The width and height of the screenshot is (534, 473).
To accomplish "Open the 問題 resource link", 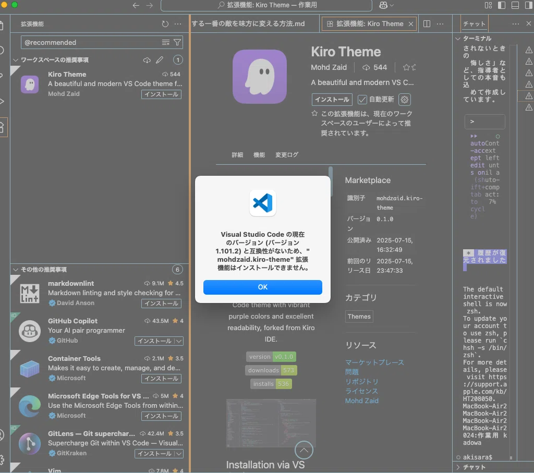I will (352, 372).
